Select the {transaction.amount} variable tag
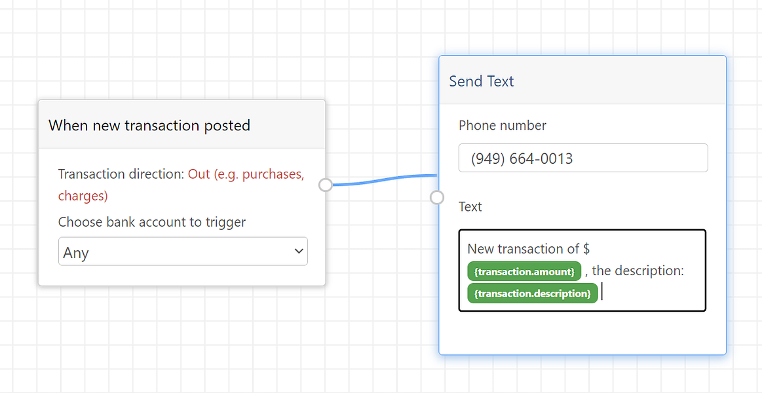762x393 pixels. [524, 271]
